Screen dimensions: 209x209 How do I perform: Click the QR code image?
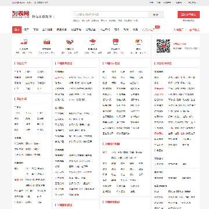164,46
